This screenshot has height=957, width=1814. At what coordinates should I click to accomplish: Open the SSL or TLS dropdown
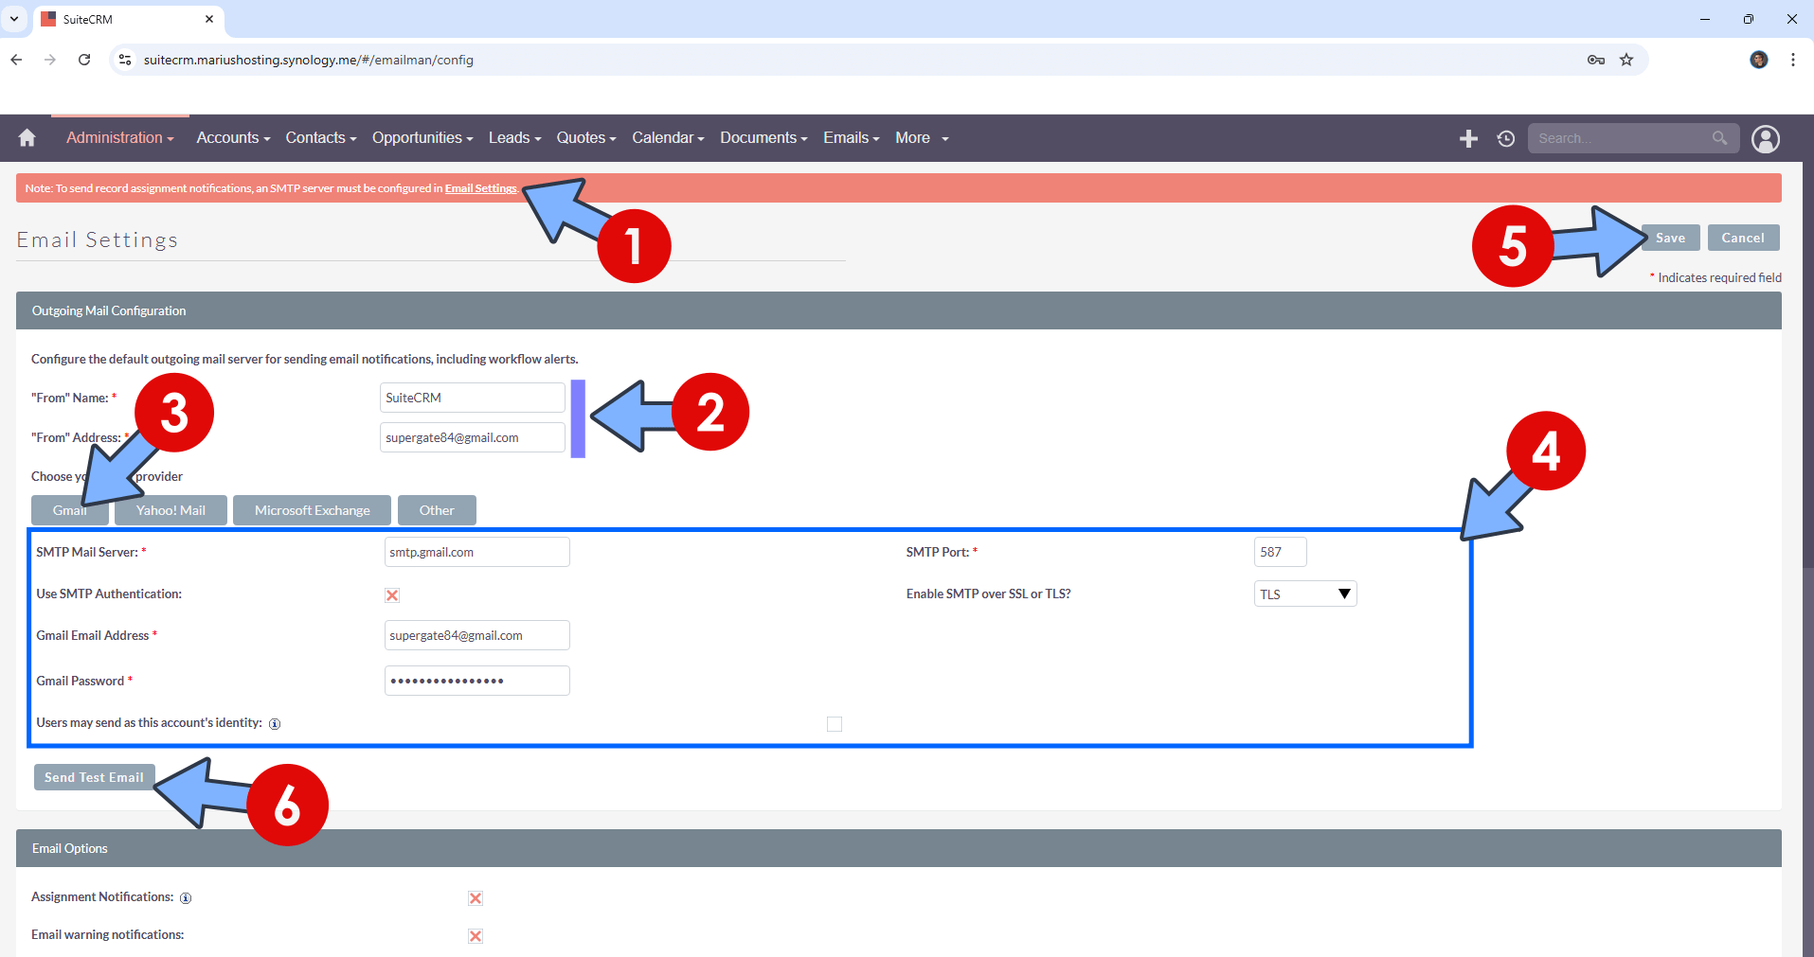[x=1305, y=594]
